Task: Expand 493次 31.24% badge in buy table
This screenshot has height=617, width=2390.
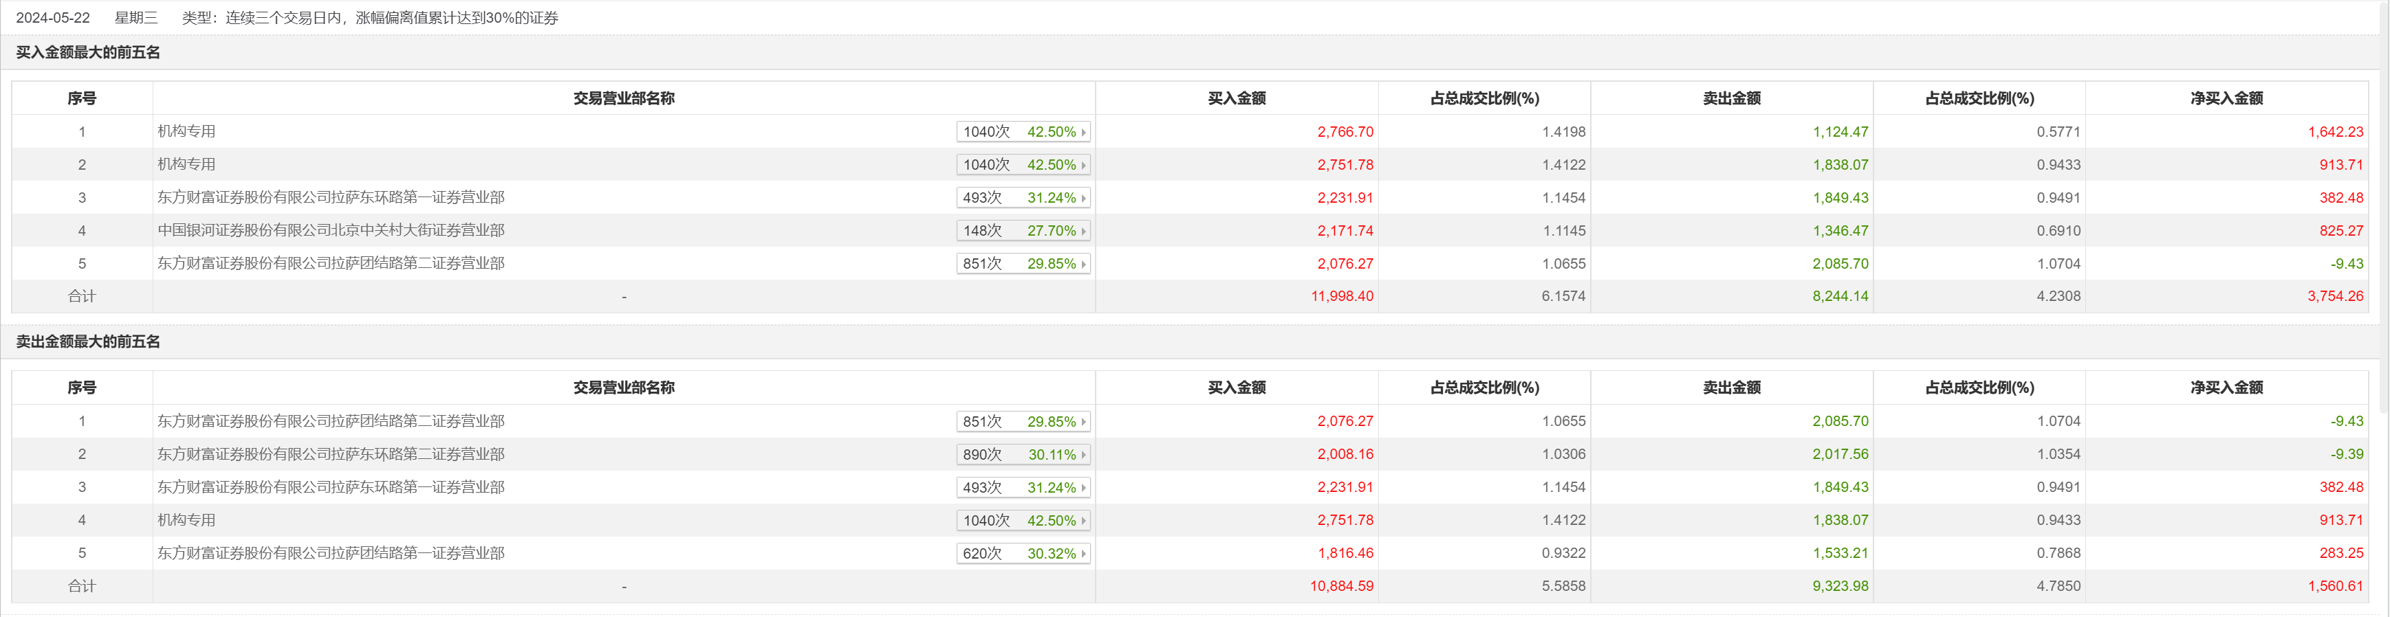Action: tap(1021, 199)
